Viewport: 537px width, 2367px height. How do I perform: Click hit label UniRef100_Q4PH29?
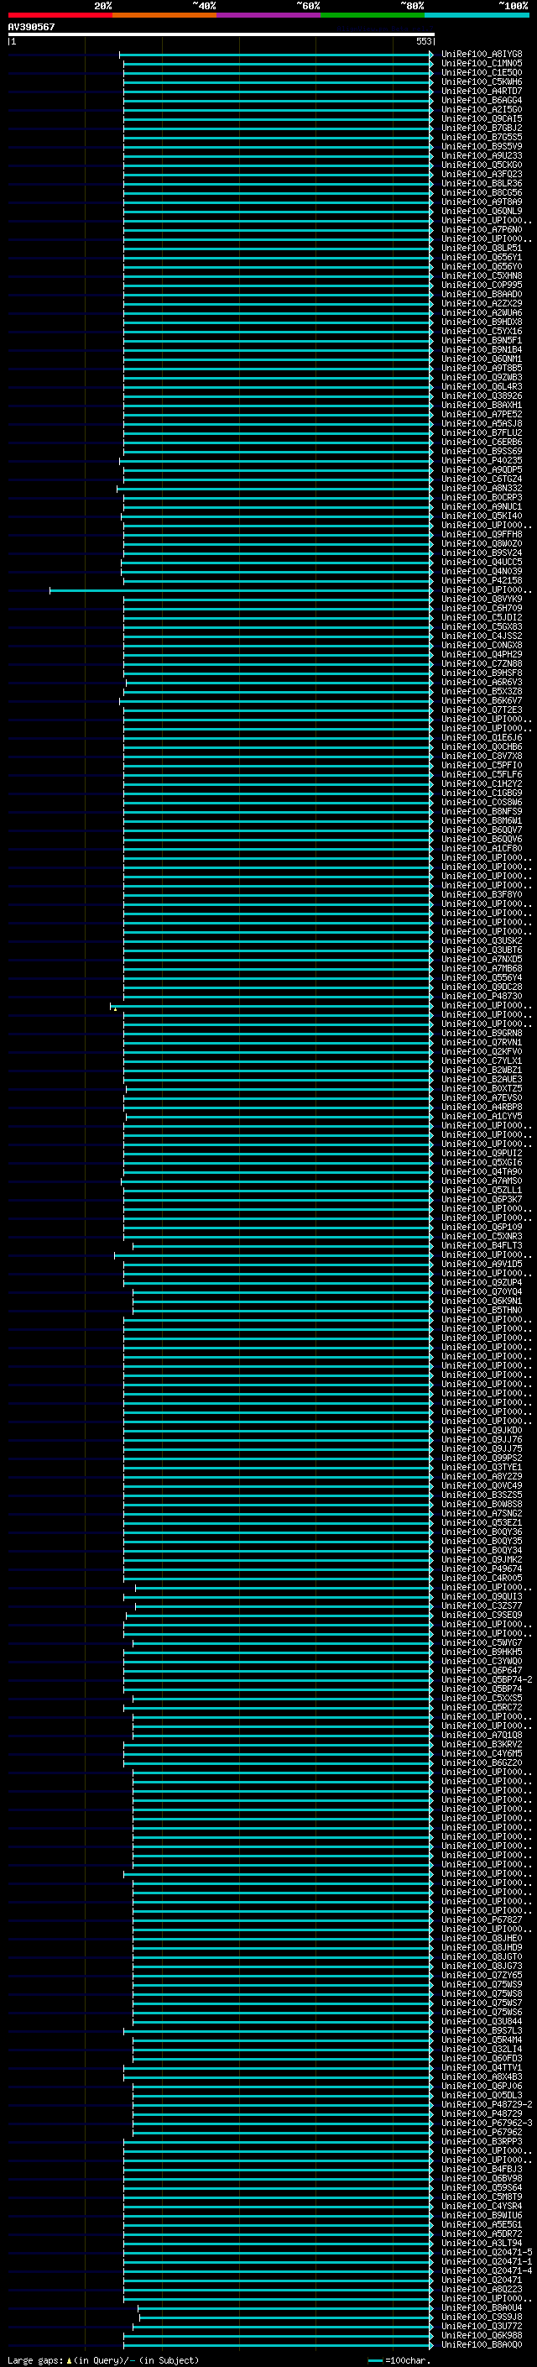coord(482,655)
